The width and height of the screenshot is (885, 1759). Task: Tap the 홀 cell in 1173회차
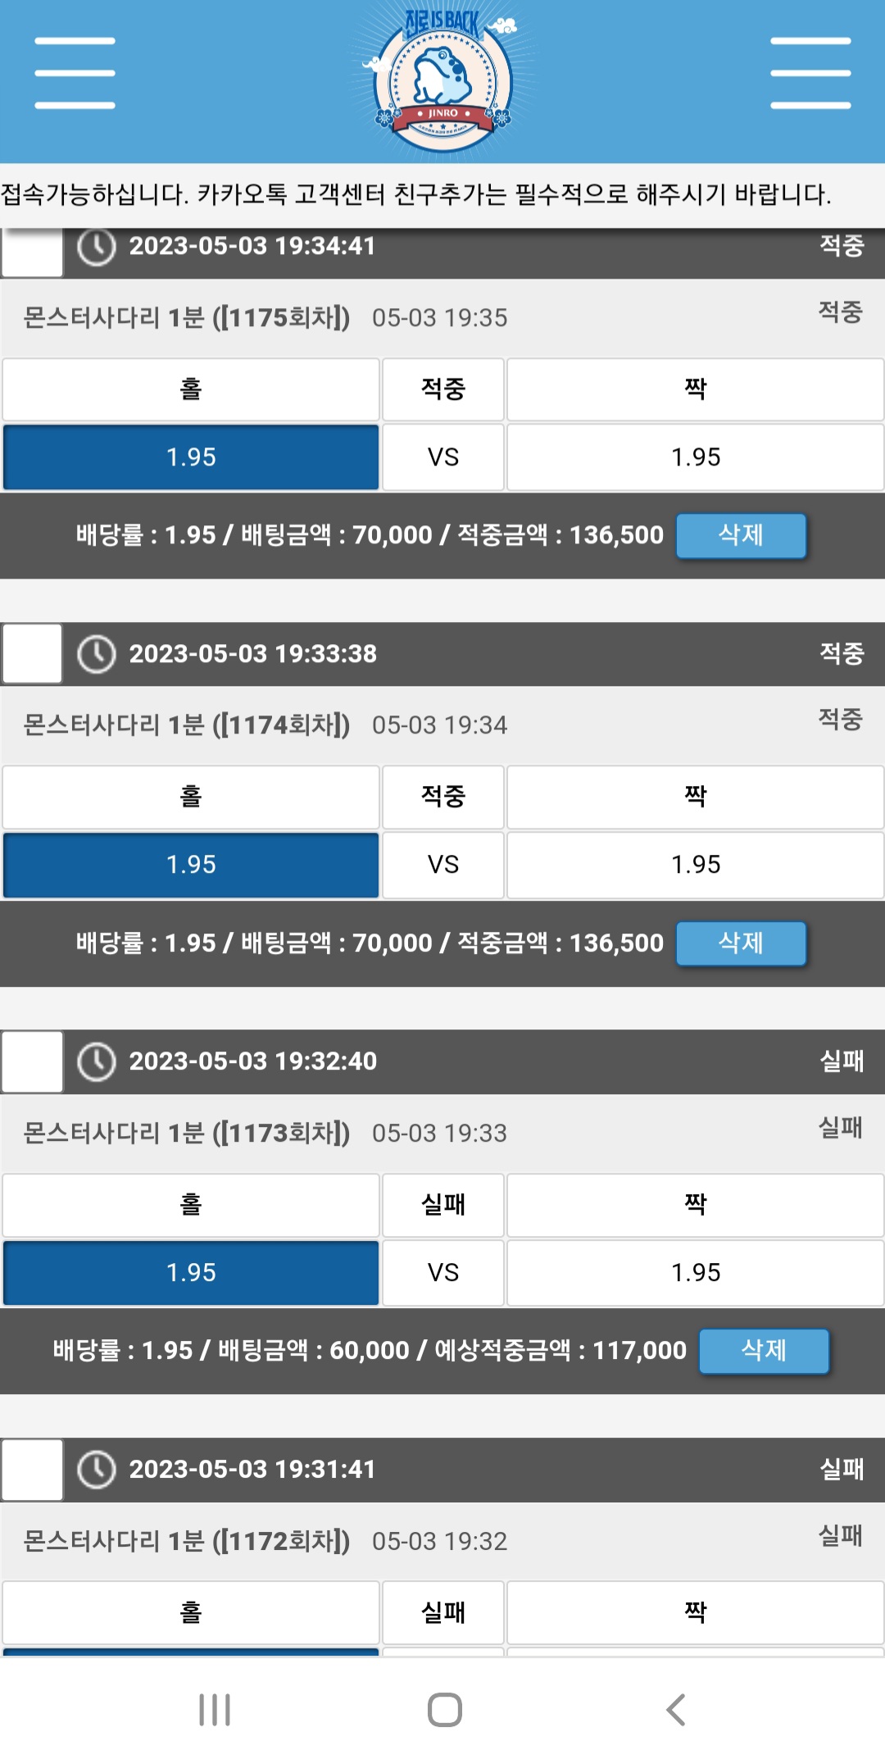pyautogui.click(x=191, y=1204)
